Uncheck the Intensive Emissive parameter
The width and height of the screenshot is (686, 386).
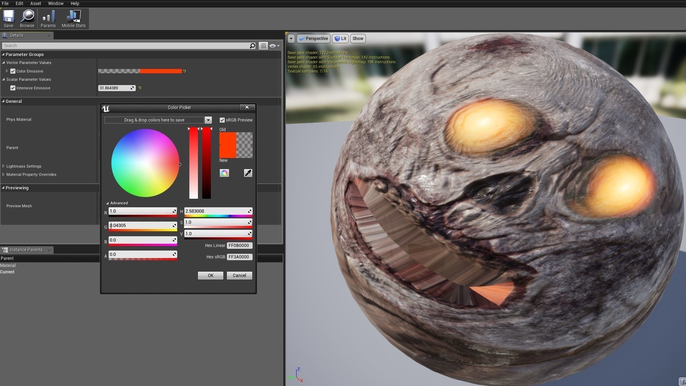coord(13,88)
